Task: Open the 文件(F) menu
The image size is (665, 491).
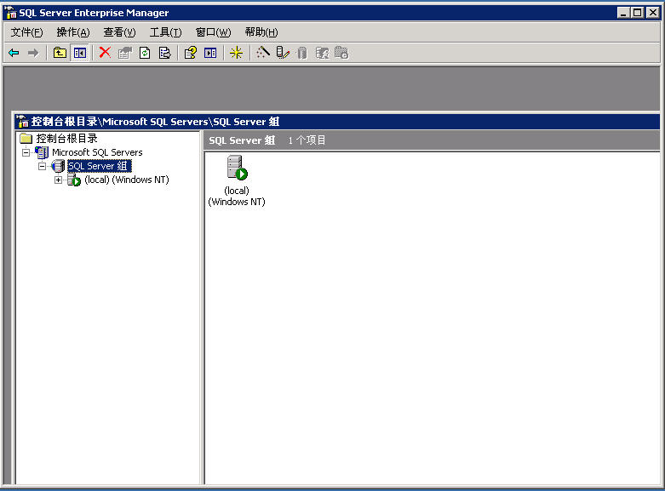Action: 26,32
